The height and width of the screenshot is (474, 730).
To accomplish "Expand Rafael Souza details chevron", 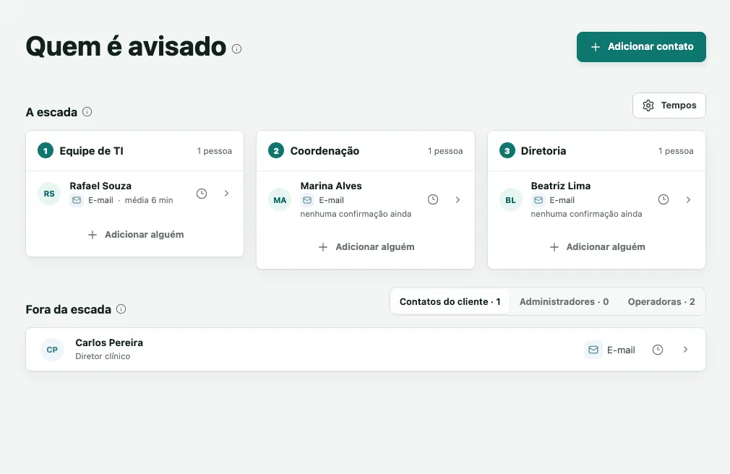I will coord(226,193).
